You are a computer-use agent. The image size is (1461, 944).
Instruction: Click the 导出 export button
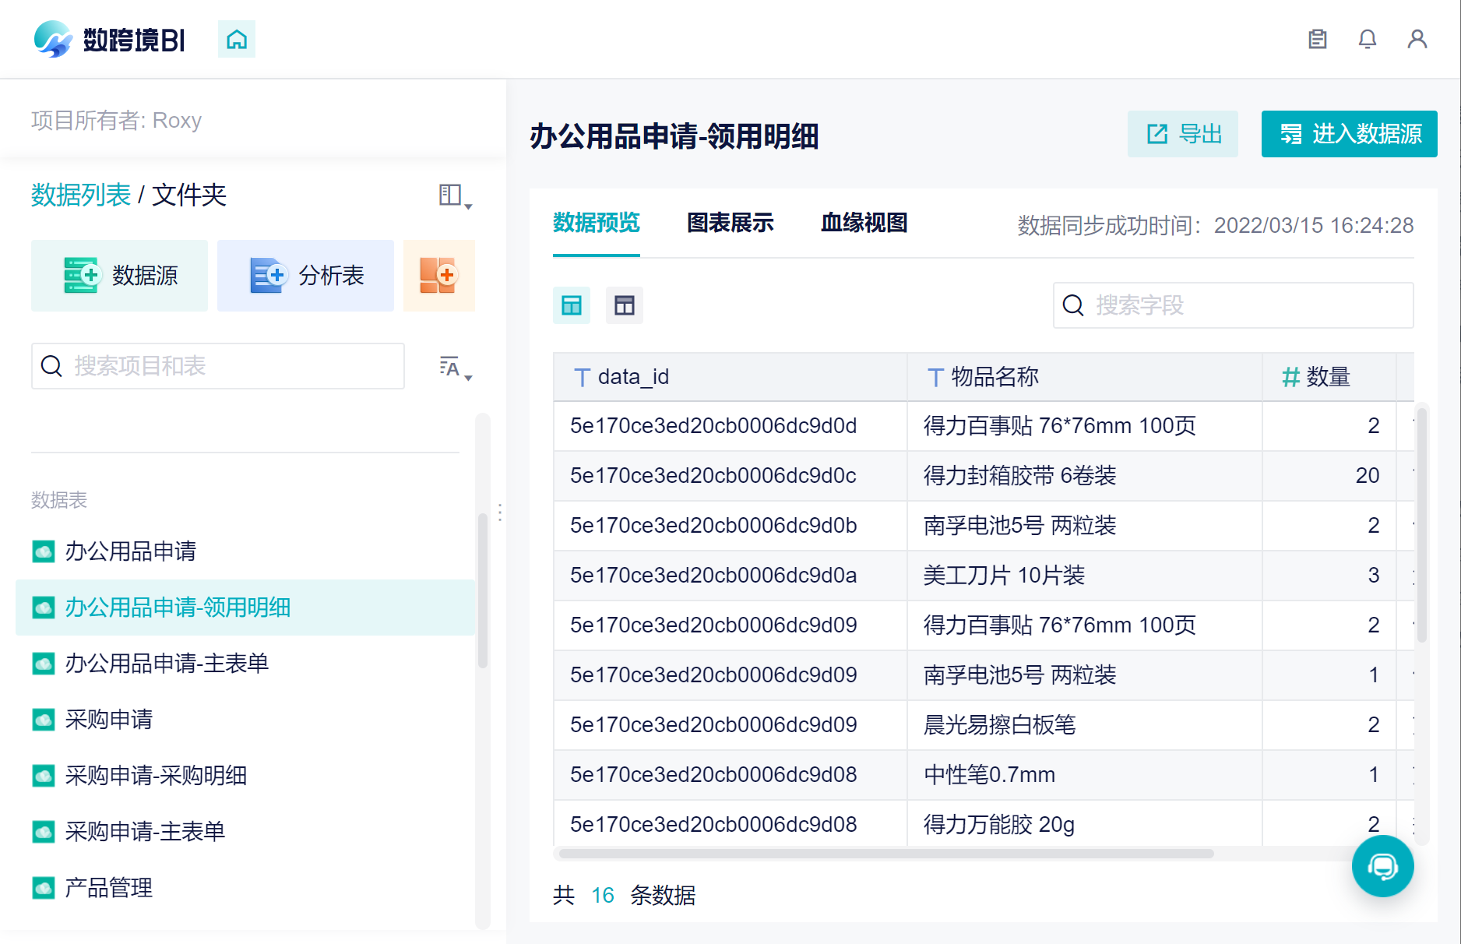(x=1182, y=134)
